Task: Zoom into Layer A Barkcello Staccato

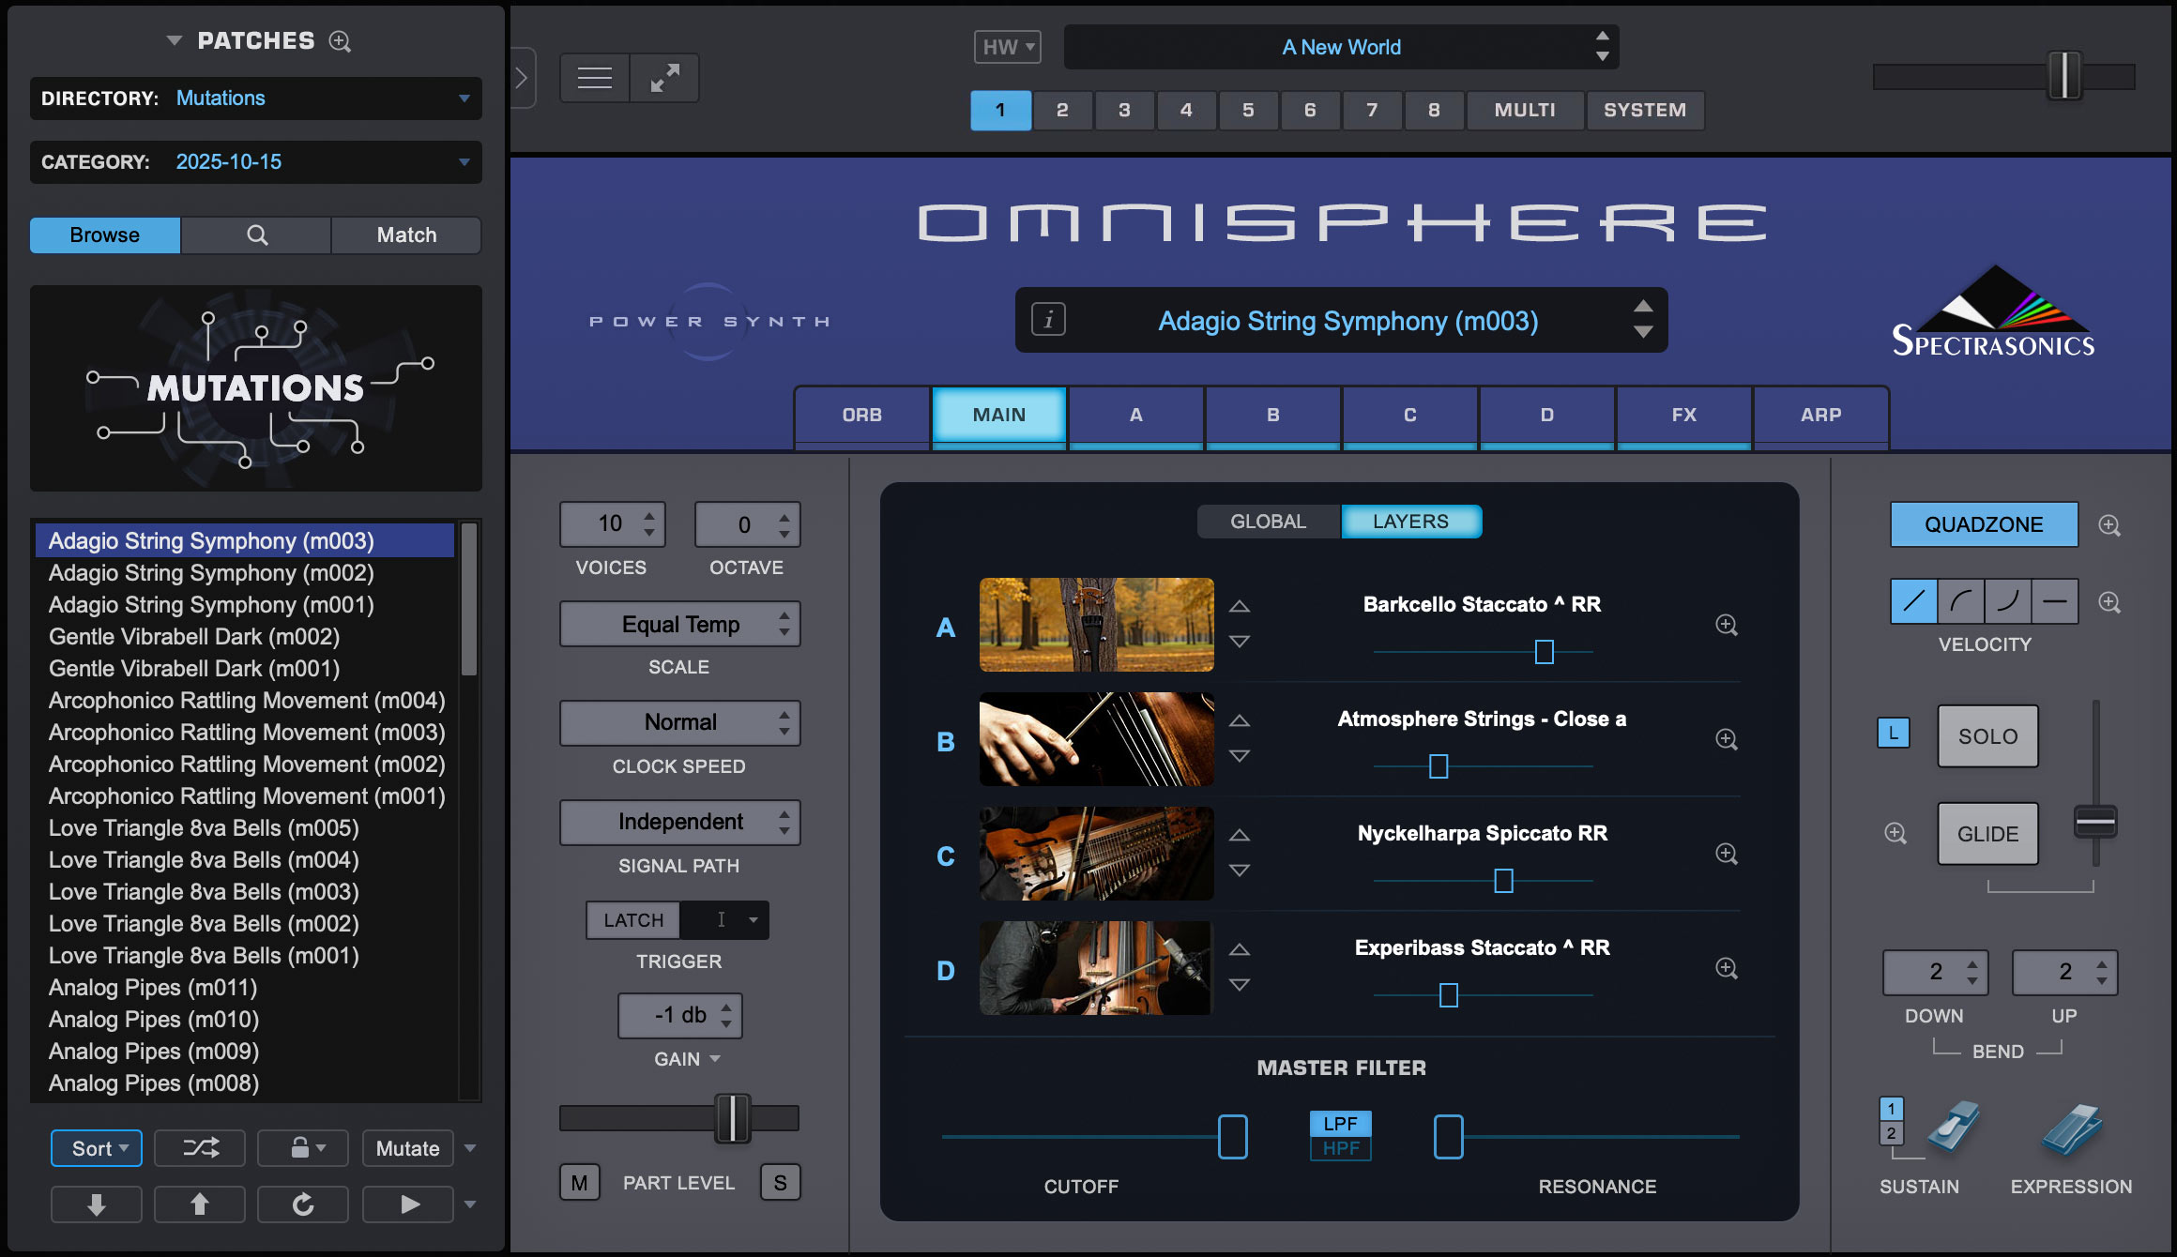Action: (x=1725, y=624)
